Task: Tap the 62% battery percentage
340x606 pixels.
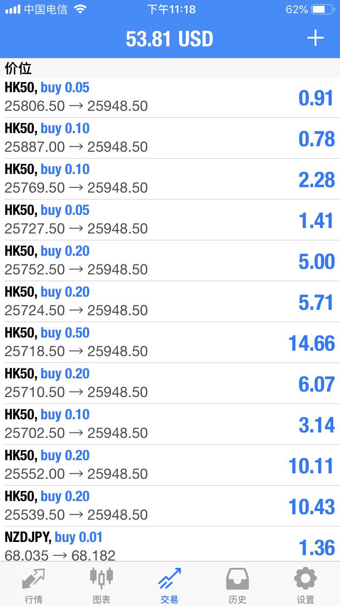Action: pyautogui.click(x=297, y=10)
